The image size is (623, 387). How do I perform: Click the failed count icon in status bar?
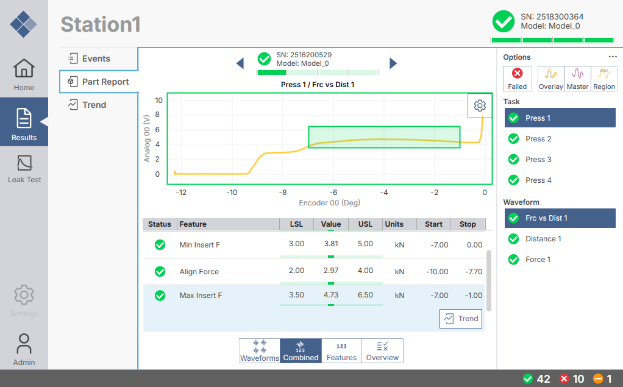563,378
